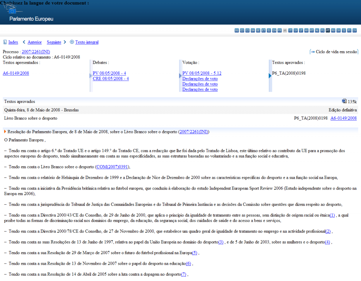Open debate PV 08/05/2008 - 4
The width and height of the screenshot is (361, 281).
(x=109, y=73)
